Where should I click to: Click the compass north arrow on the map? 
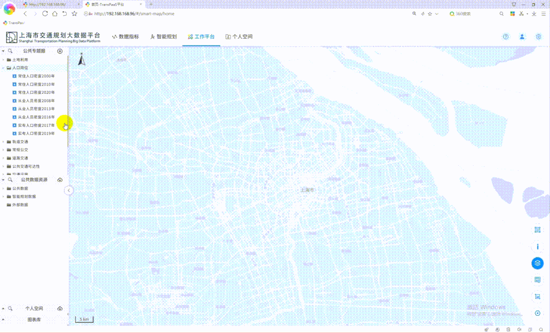82,60
